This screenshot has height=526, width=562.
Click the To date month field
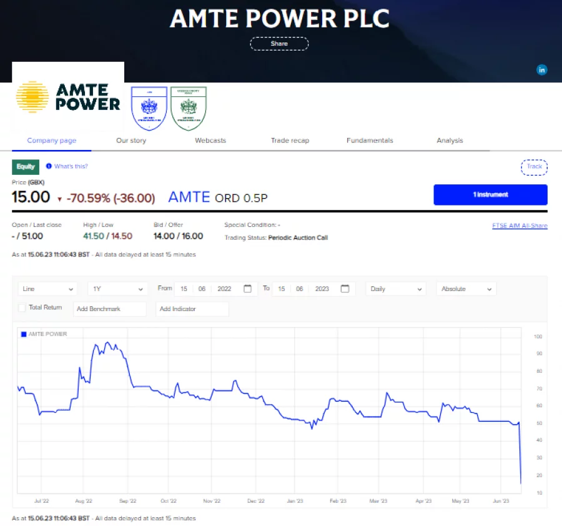(x=300, y=289)
